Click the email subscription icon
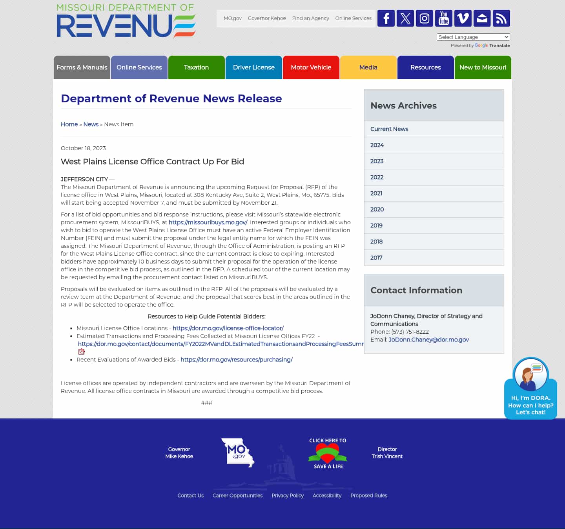 pyautogui.click(x=482, y=18)
